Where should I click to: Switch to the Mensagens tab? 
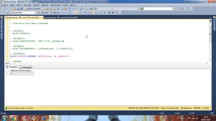26,67
